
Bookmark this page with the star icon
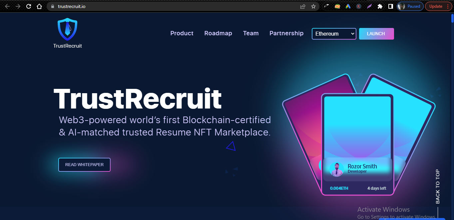313,6
